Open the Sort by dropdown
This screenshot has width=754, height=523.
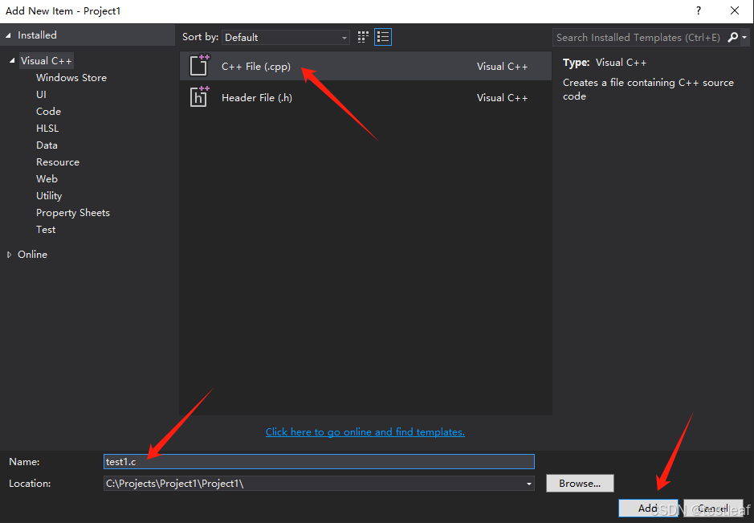pos(344,37)
